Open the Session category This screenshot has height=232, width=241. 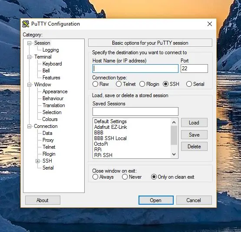click(42, 43)
